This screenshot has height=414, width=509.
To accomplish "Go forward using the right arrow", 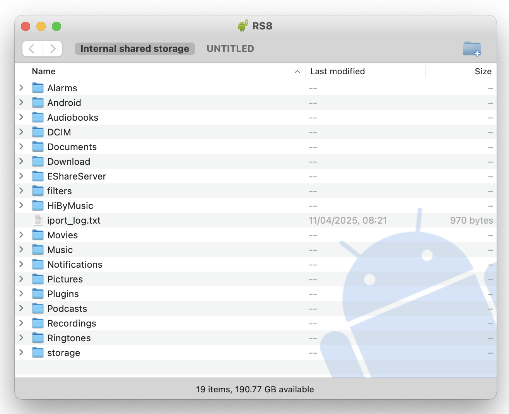I will coord(53,49).
